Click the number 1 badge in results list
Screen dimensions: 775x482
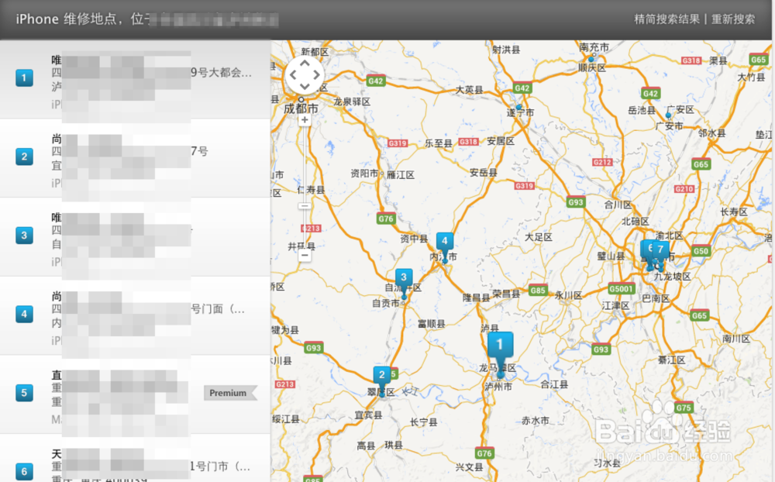tap(24, 77)
